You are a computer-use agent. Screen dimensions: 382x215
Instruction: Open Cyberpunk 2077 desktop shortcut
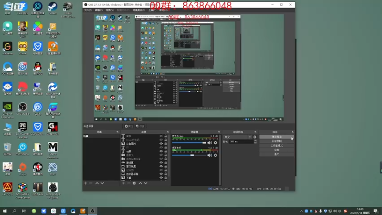point(22,30)
